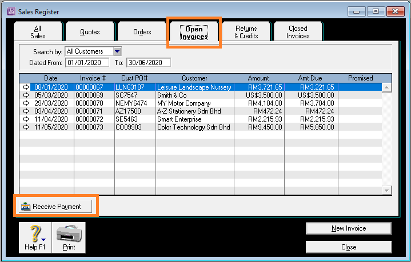This screenshot has height=262, width=411.
Task: Select customer Smart Enterprise
Action: coord(179,119)
